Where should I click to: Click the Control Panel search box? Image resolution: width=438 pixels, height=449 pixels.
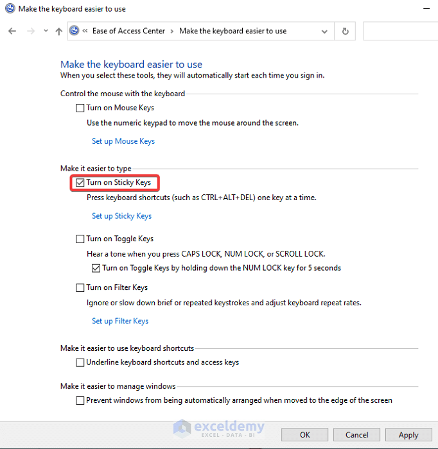[401, 31]
